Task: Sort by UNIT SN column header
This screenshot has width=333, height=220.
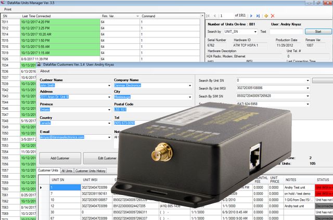Action: (x=65, y=179)
